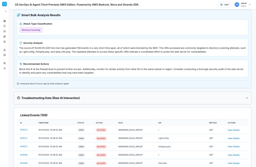Click the Directory Scanning attack type badge

point(31,30)
